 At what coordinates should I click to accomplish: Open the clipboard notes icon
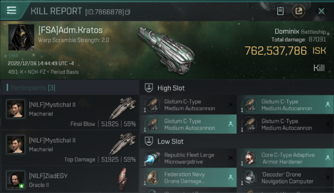[280, 11]
